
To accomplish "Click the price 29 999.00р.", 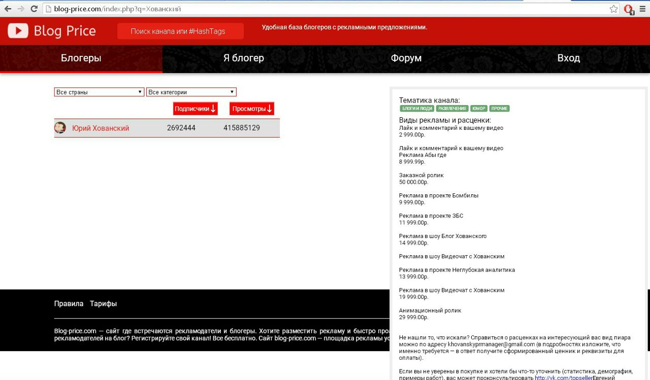I will pos(414,317).
